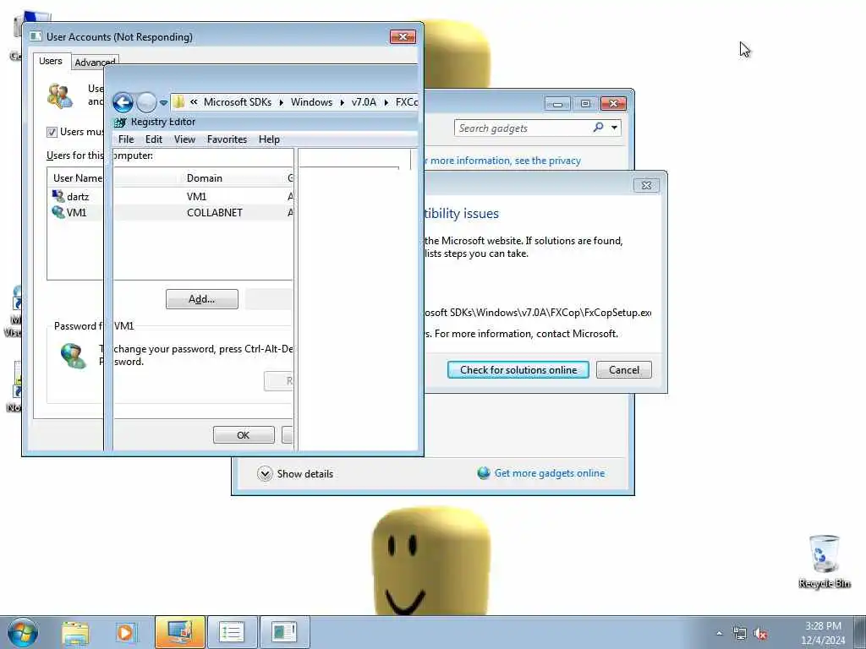Open the search gadgets dropdown arrow
Viewport: 866px width, 649px height.
pyautogui.click(x=614, y=128)
